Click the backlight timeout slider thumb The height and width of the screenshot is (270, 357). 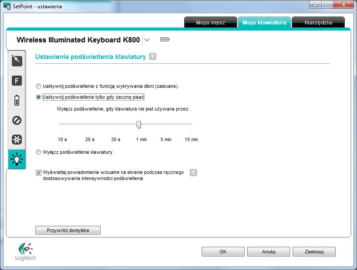[139, 125]
